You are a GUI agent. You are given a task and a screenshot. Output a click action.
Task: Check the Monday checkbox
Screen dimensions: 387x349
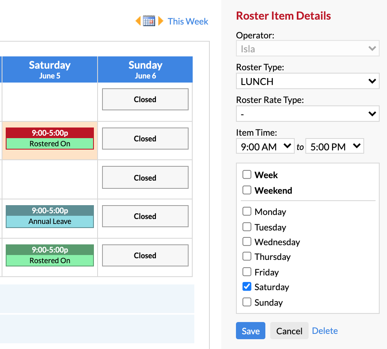[x=247, y=211]
